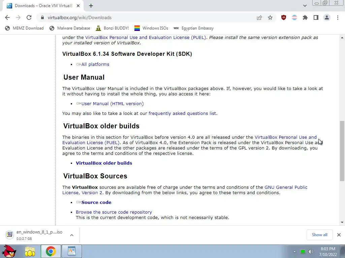Open the PUEL license link at top
This screenshot has width=345, height=258.
coord(146,37)
